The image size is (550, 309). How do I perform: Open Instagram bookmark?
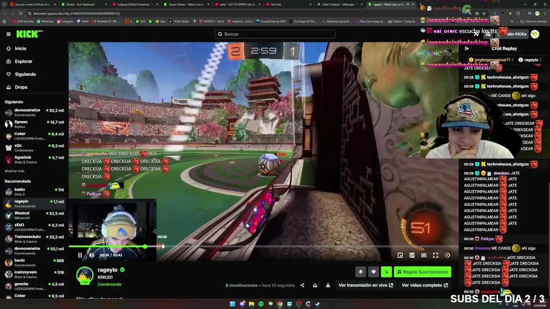(65, 21)
